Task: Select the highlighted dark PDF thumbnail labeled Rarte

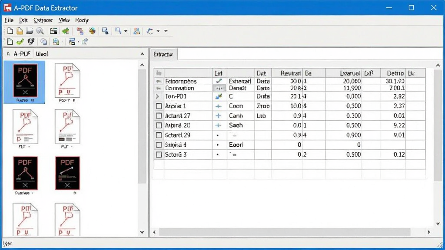Action: click(x=25, y=82)
